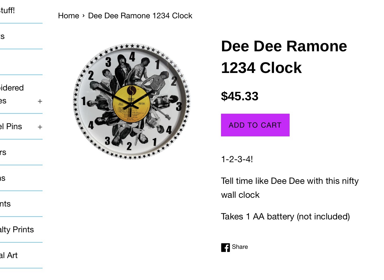Click the 'Takes 1 AA battery' note
The width and height of the screenshot is (384, 280).
pyautogui.click(x=285, y=217)
